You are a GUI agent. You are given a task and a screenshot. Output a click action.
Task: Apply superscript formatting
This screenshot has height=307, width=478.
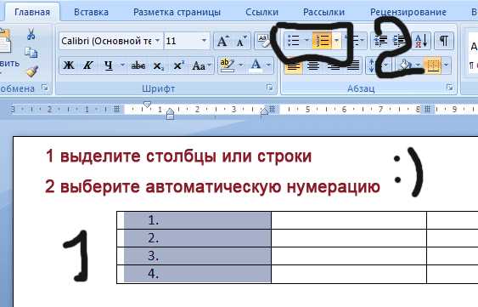pyautogui.click(x=178, y=65)
